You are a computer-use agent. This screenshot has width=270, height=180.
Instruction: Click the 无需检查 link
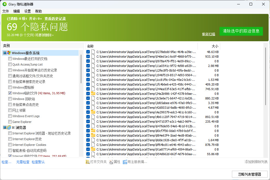(x=23, y=162)
